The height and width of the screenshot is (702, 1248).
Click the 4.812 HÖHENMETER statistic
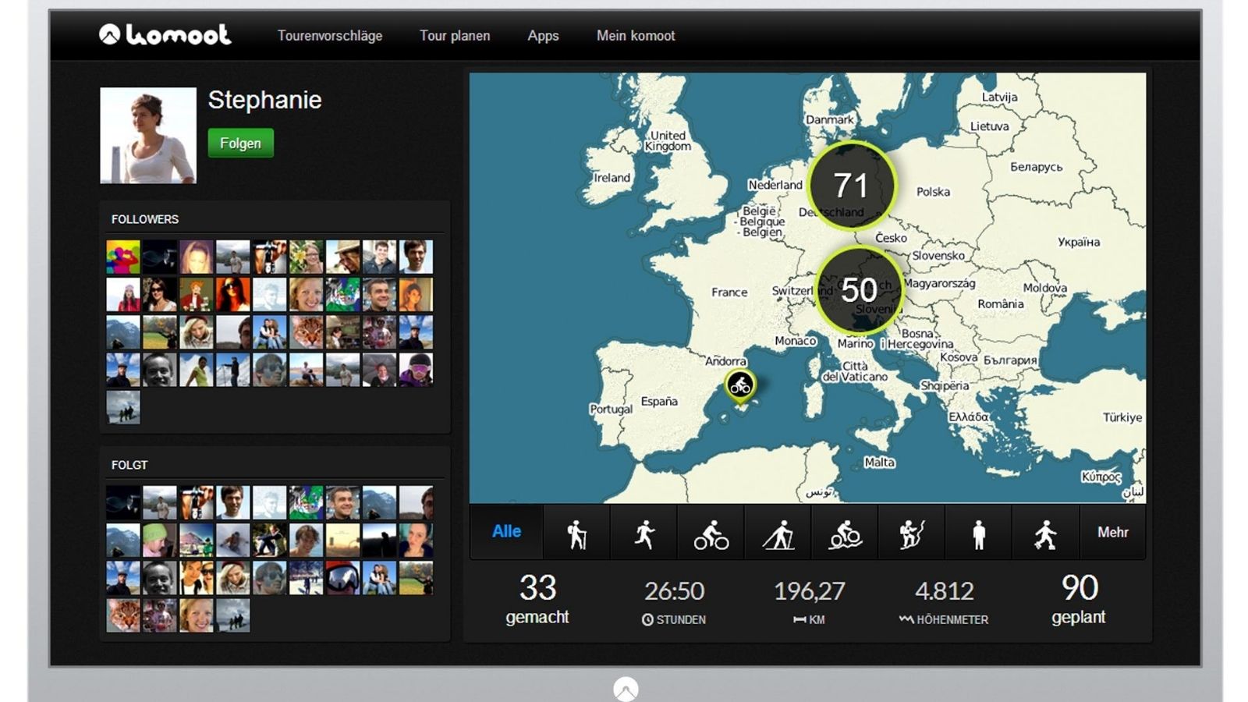(944, 601)
